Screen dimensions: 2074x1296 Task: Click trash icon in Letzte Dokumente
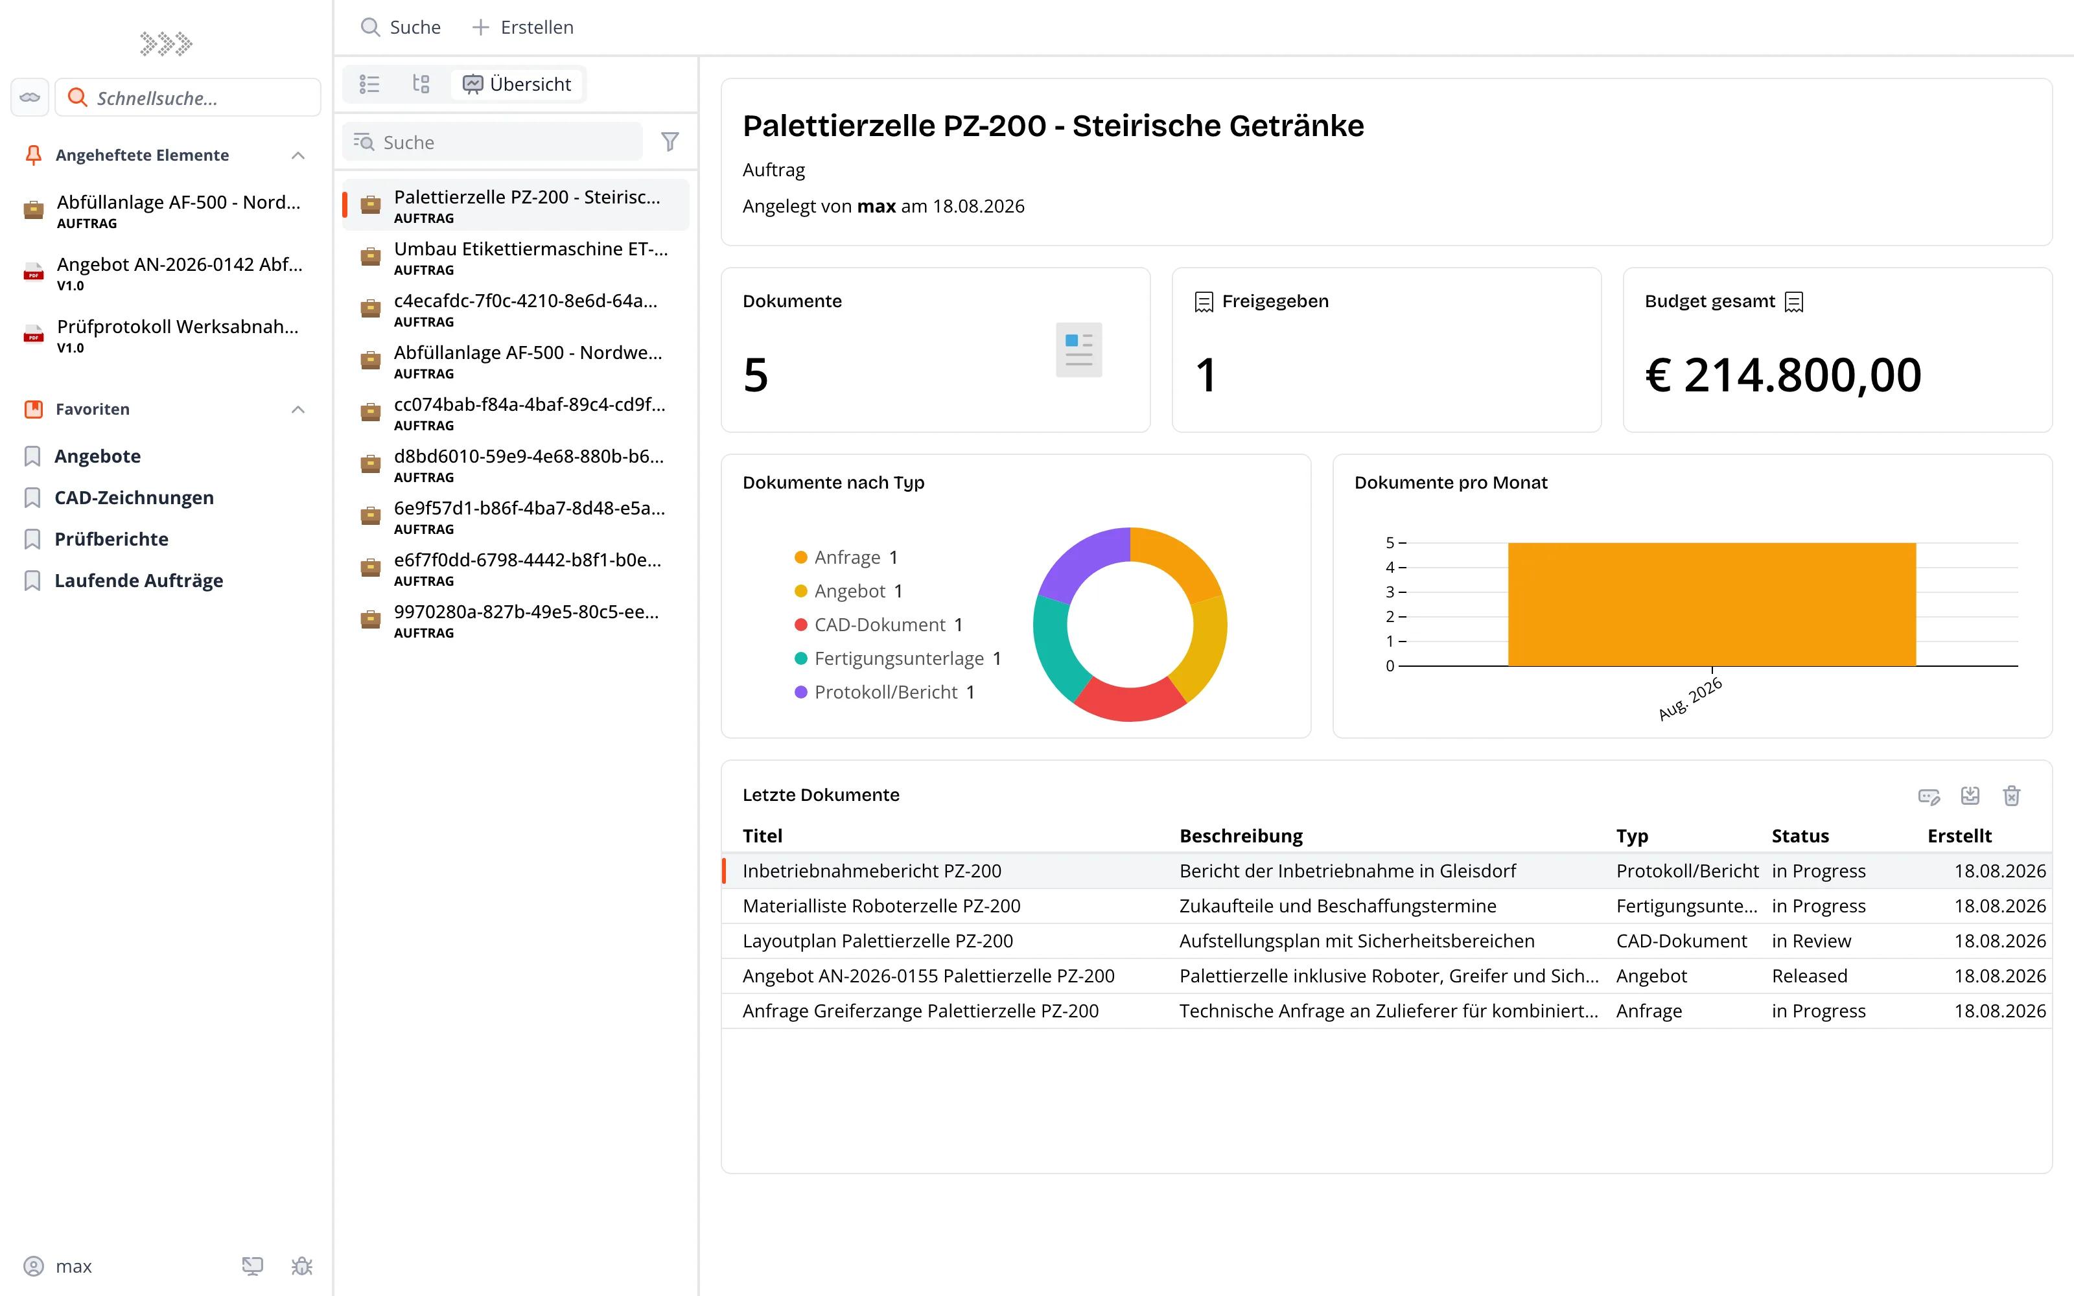2011,796
